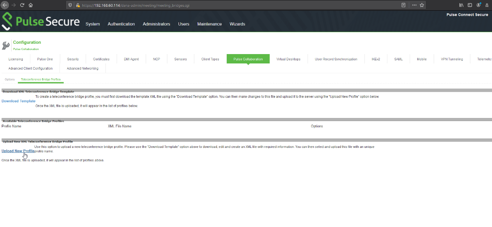Click the browser back arrow
Viewport: 492px width, 227px height.
5,5
